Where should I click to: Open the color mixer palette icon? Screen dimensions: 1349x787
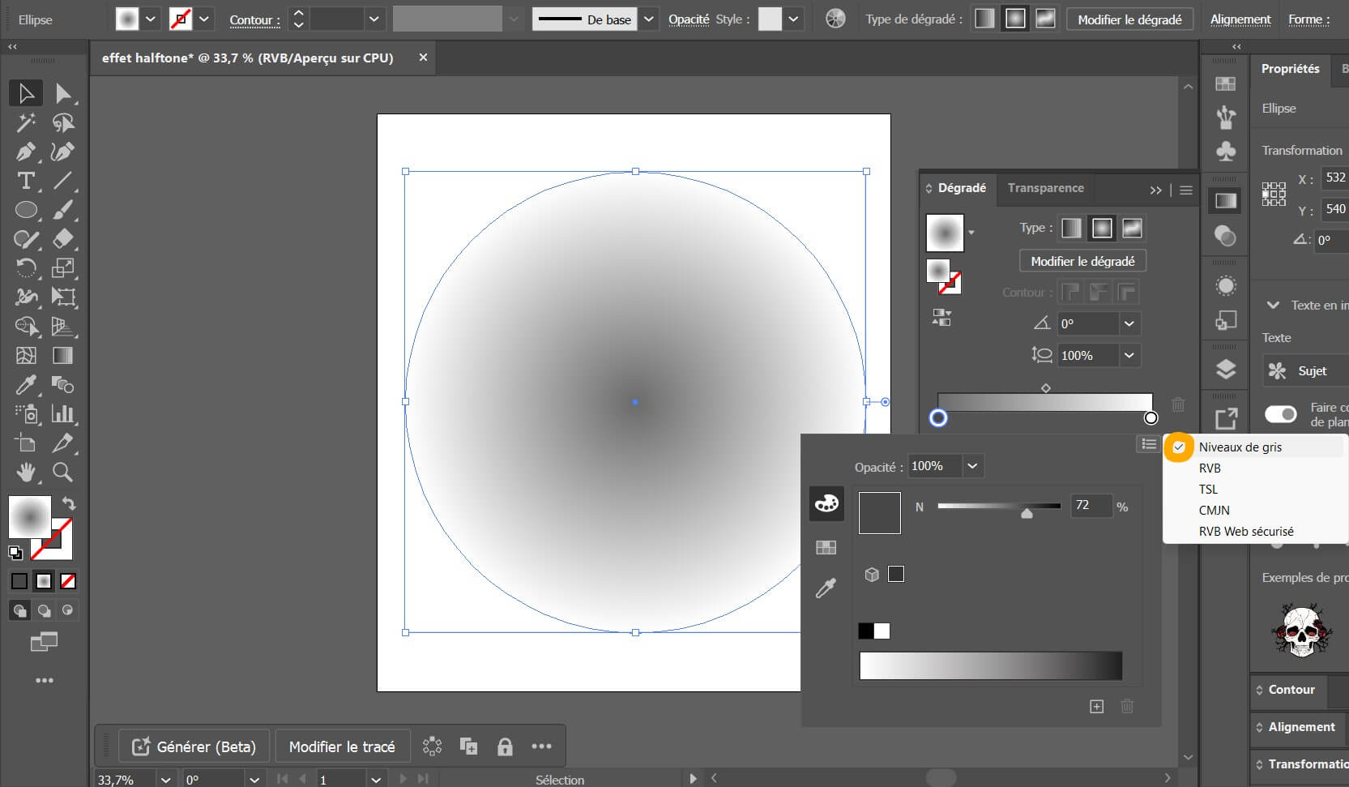tap(826, 503)
